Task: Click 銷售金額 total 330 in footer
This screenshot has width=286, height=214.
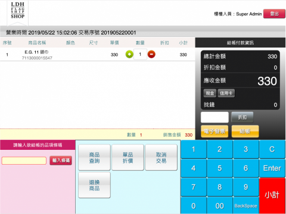Action: pos(189,135)
